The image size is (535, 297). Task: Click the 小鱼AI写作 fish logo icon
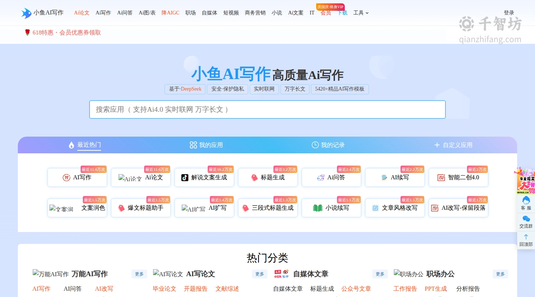point(26,13)
